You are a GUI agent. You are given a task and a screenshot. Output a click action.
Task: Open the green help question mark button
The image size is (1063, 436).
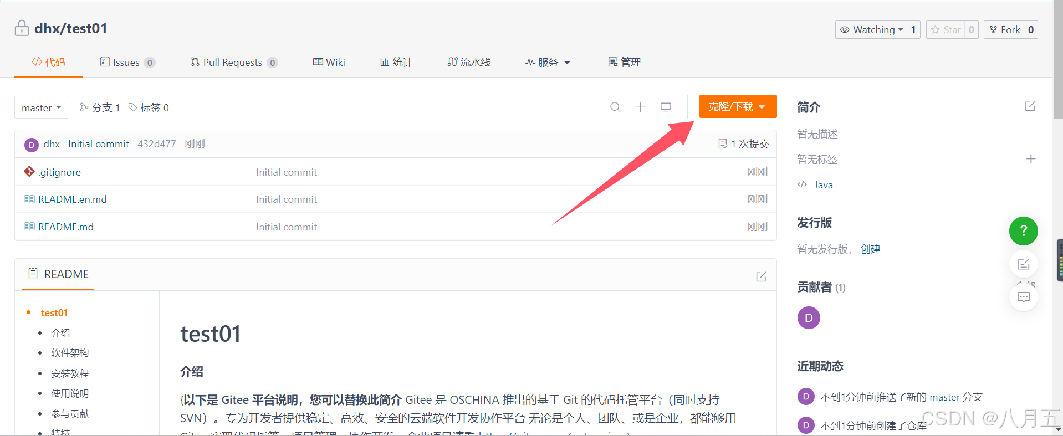[1023, 231]
